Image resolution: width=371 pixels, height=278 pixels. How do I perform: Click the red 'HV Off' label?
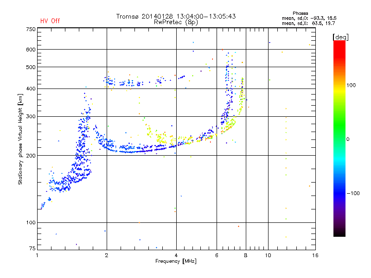(50, 21)
